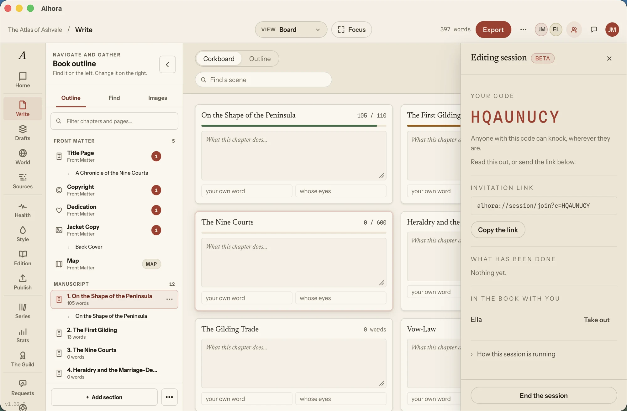Select the Images tab
The width and height of the screenshot is (627, 411).
coord(157,98)
